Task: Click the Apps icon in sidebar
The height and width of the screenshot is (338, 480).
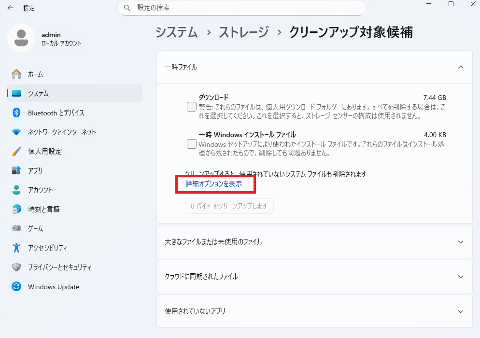Action: [16, 170]
